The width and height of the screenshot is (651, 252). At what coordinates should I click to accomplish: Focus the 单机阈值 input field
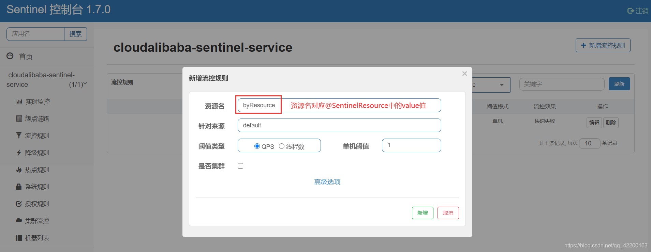pos(412,145)
